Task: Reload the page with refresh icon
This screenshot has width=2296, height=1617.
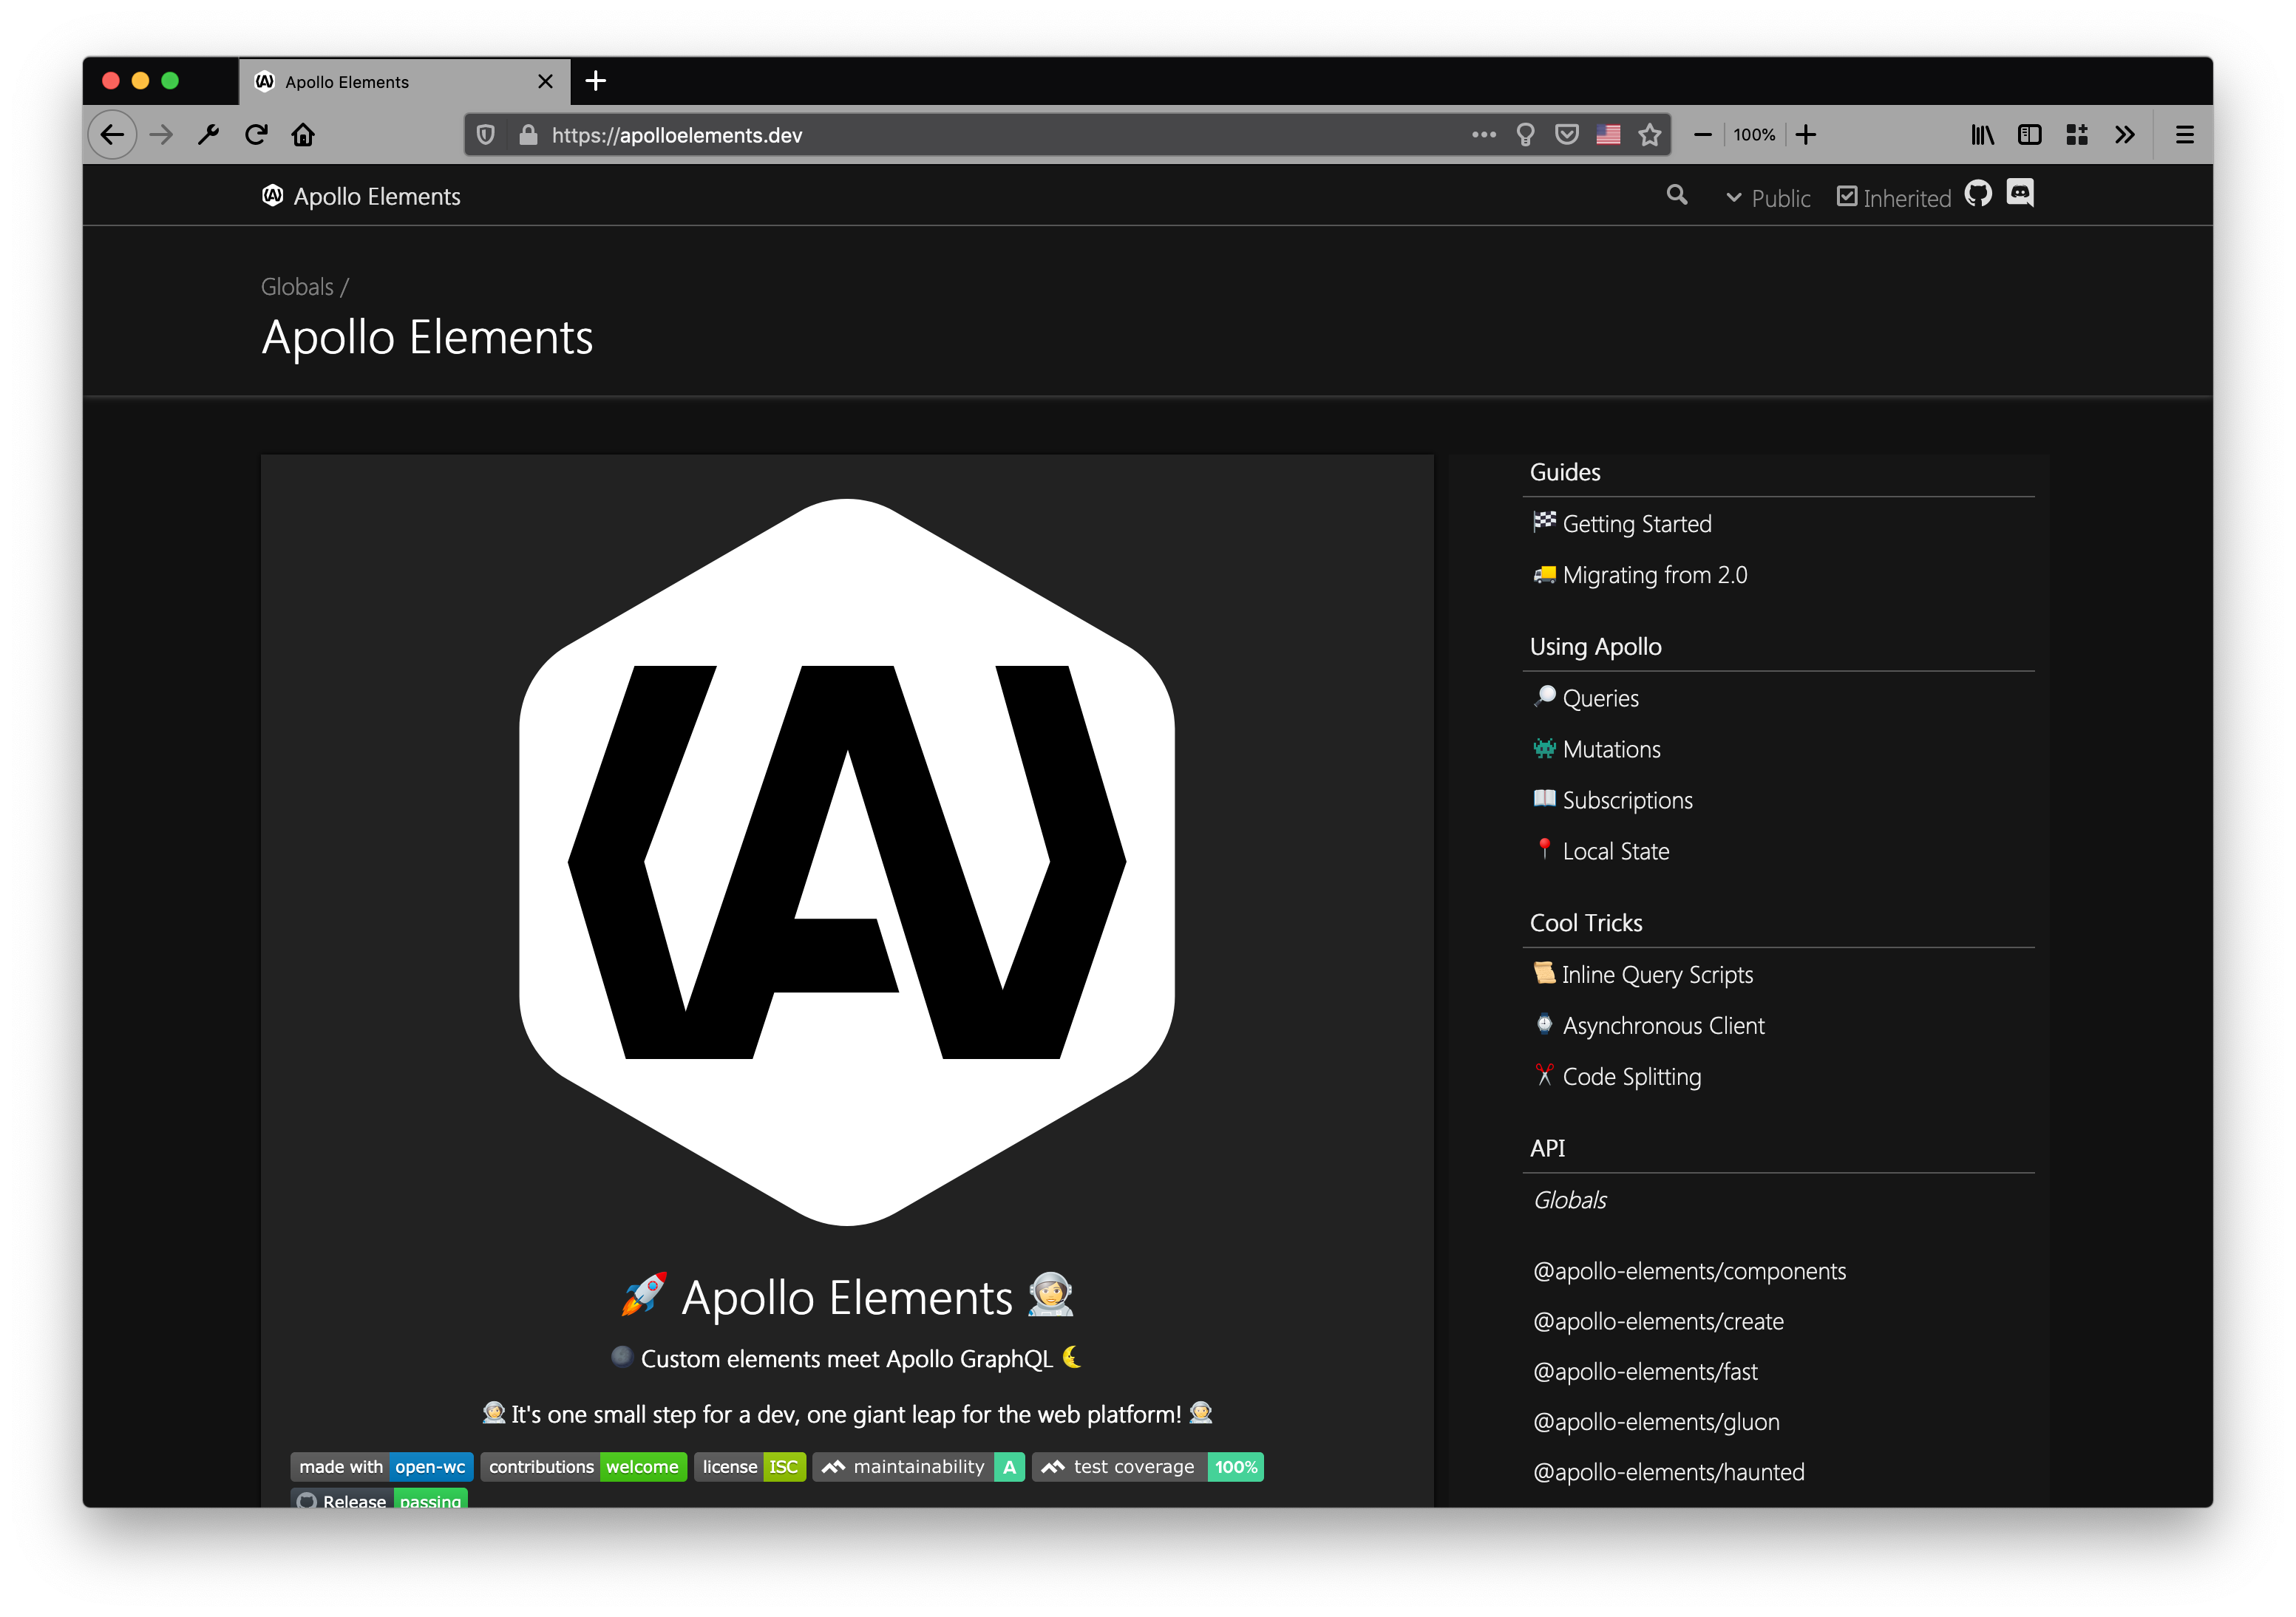Action: (x=256, y=135)
